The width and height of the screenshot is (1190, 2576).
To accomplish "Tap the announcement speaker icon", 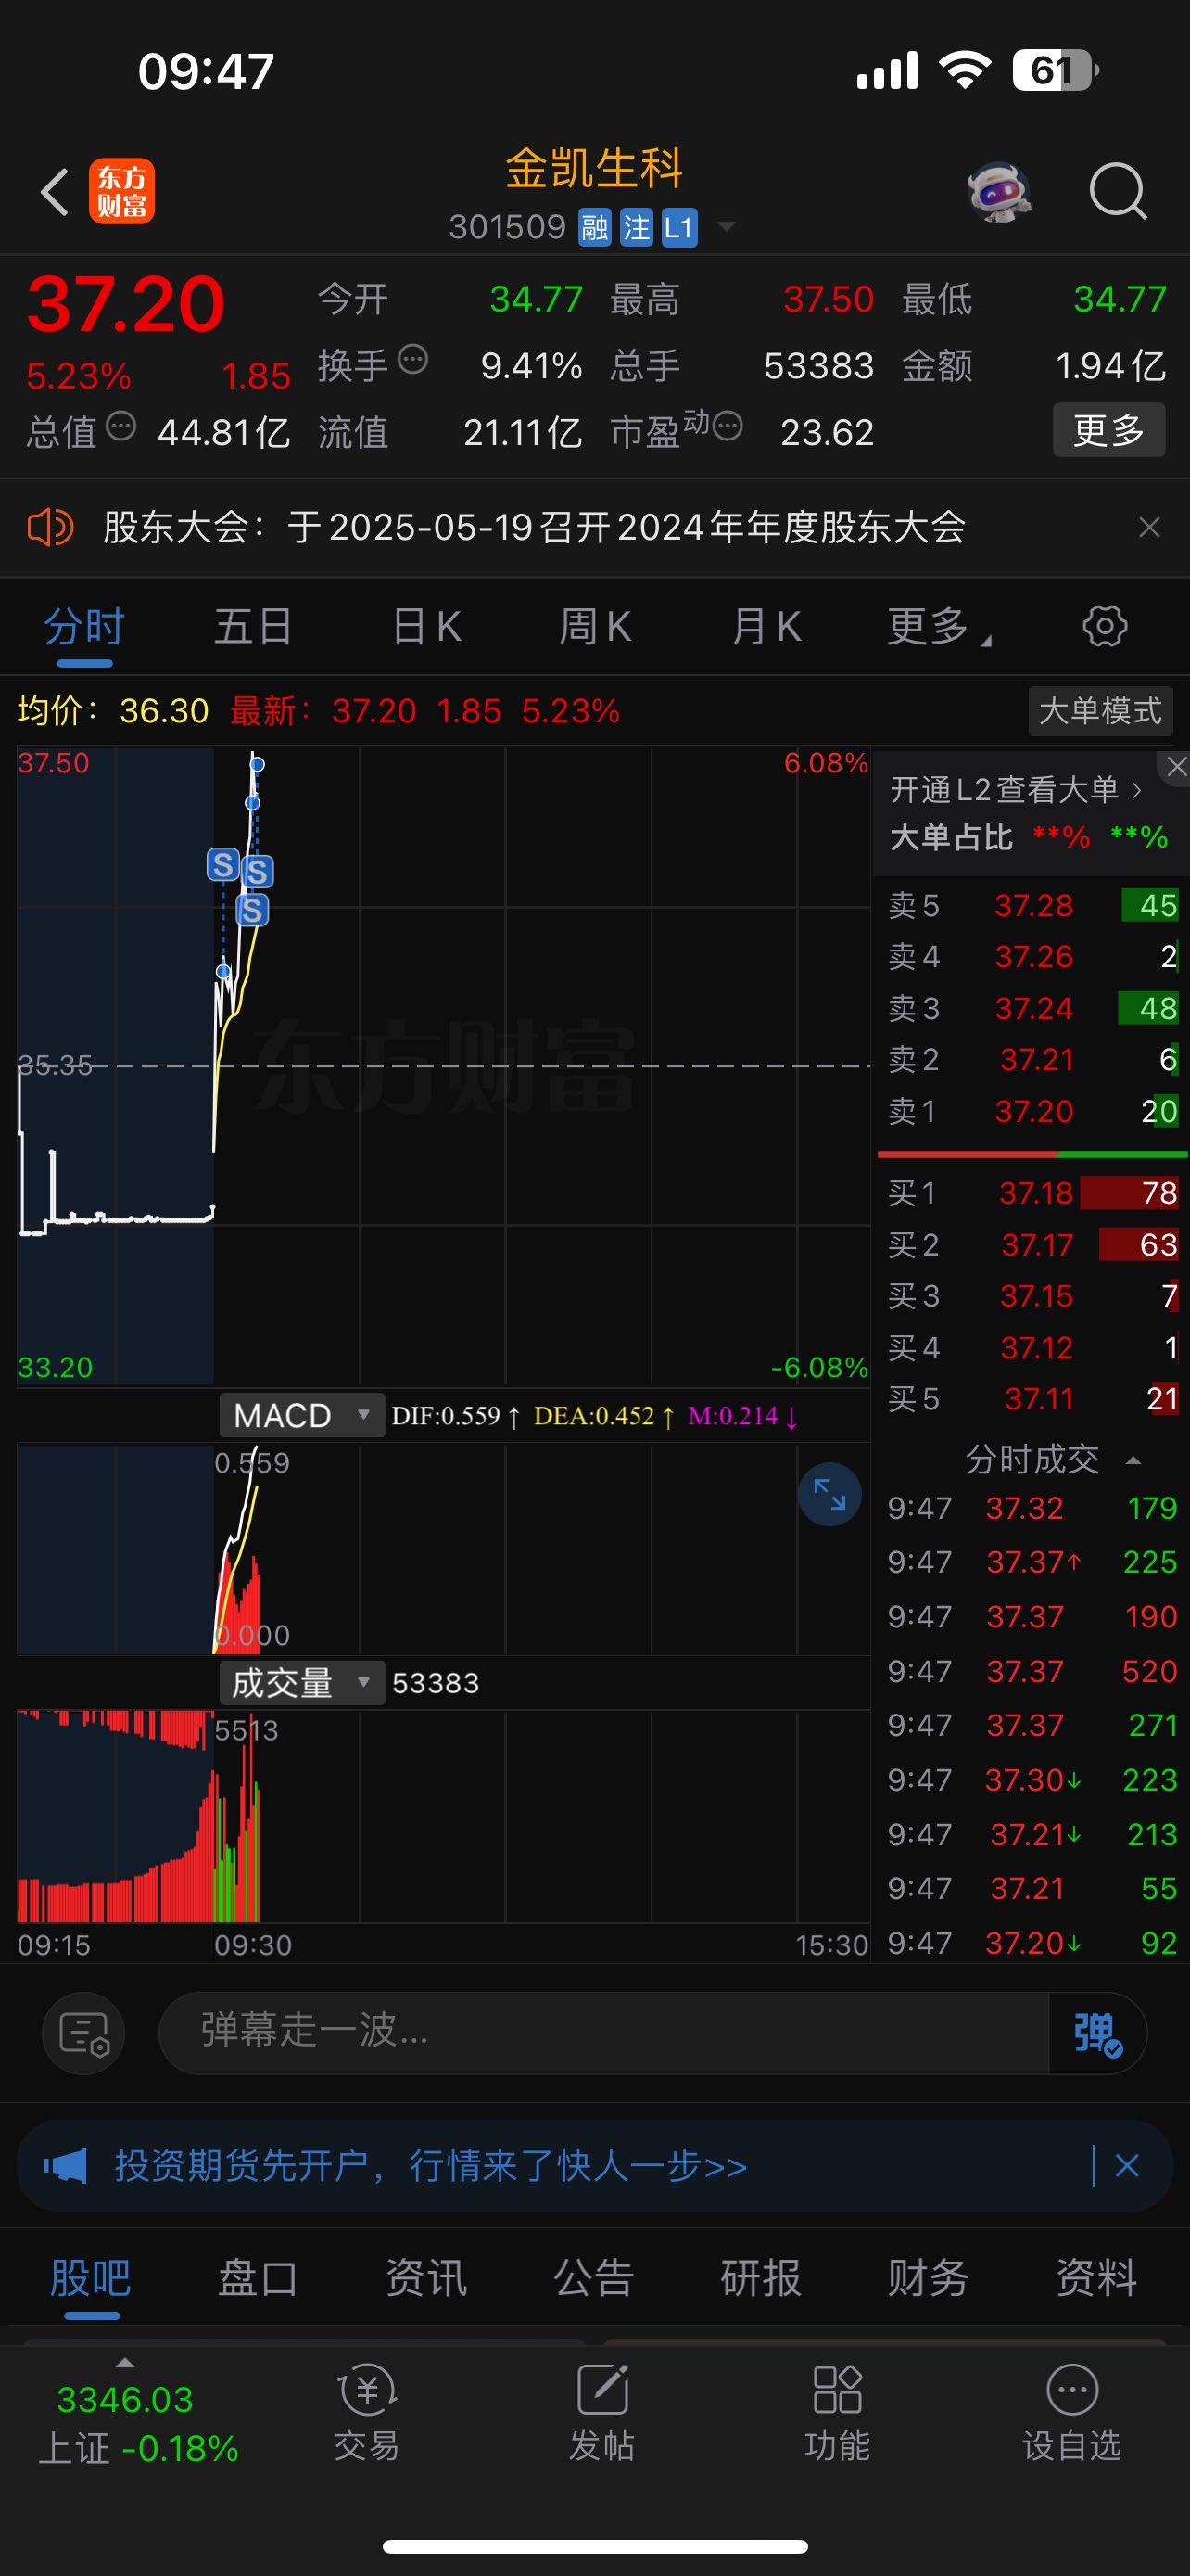I will [x=50, y=527].
